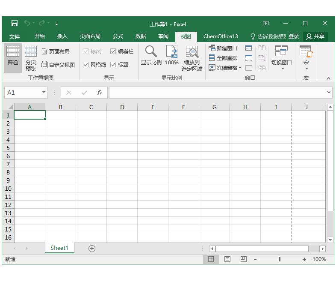This screenshot has width=336, height=282.
Task: Select the column D header
Action: [x=122, y=107]
